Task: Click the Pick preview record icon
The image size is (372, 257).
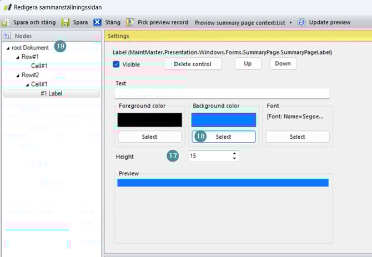Action: point(130,22)
